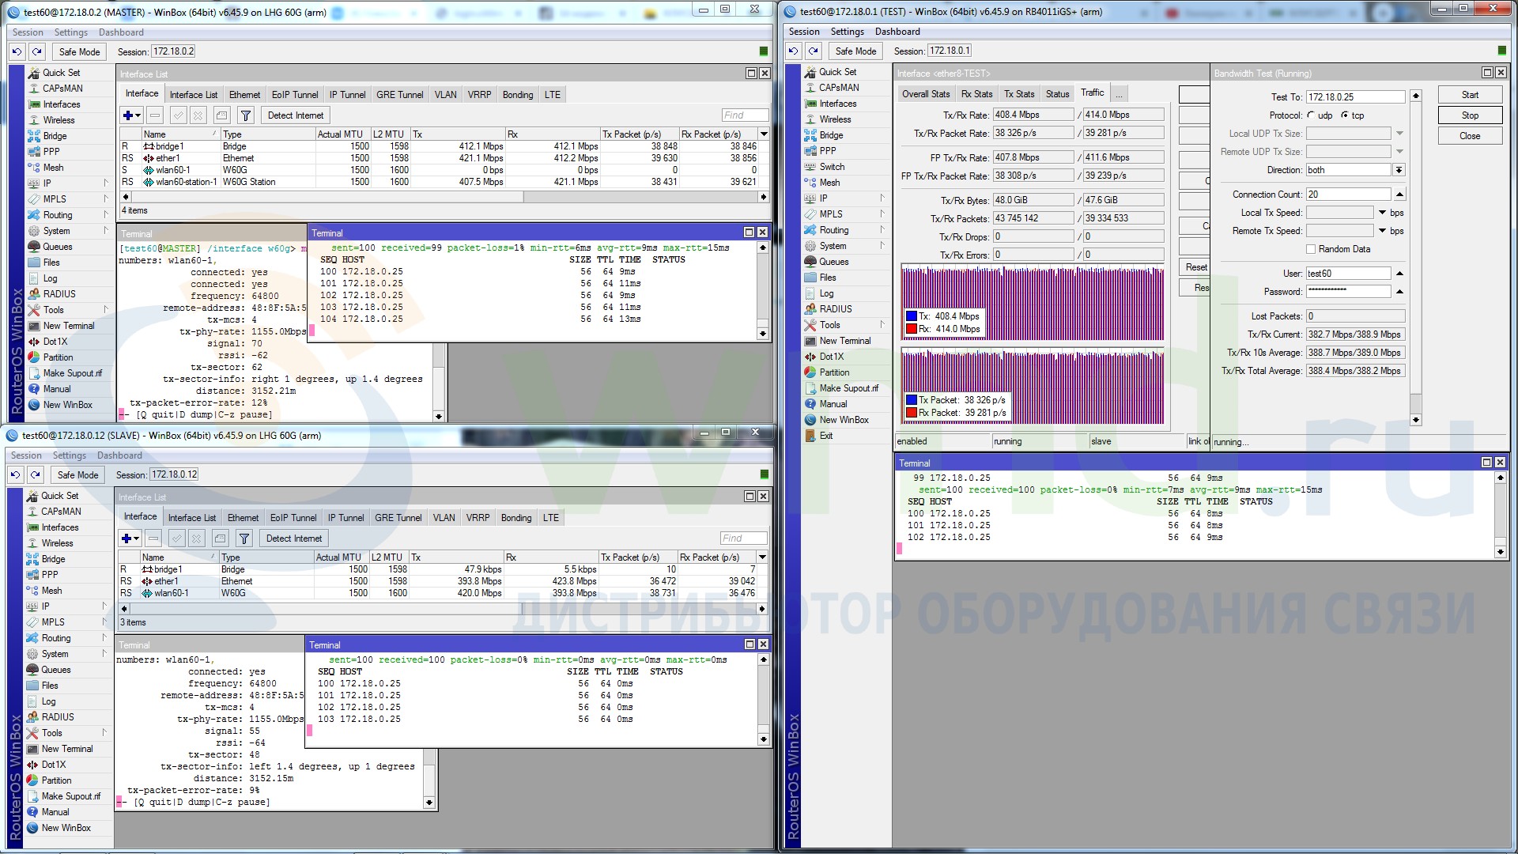Open Make Supout.rif in SLAVE sidebar

point(70,796)
